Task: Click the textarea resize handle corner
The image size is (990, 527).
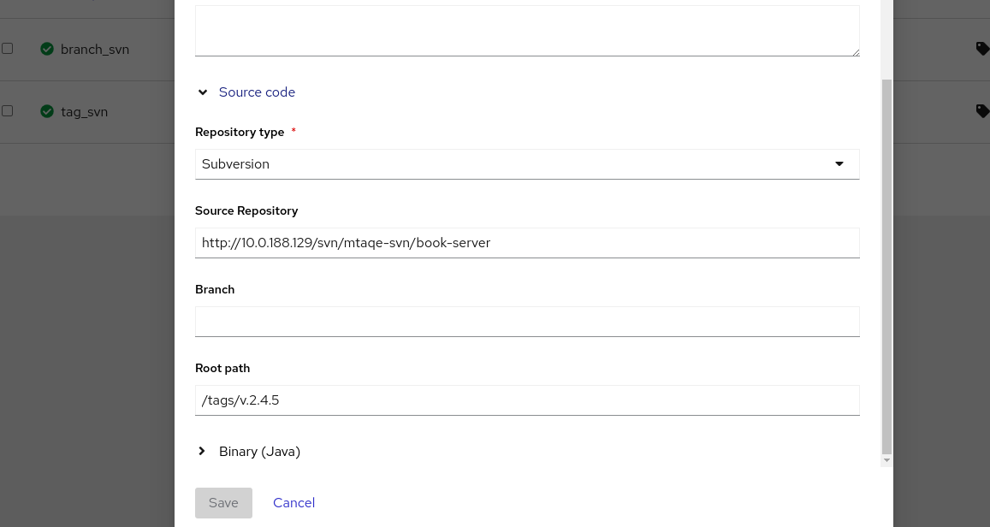Action: tap(855, 52)
